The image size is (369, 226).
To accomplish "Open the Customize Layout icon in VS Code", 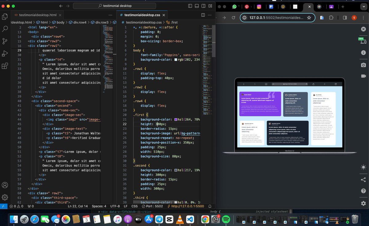I will coord(210,6).
